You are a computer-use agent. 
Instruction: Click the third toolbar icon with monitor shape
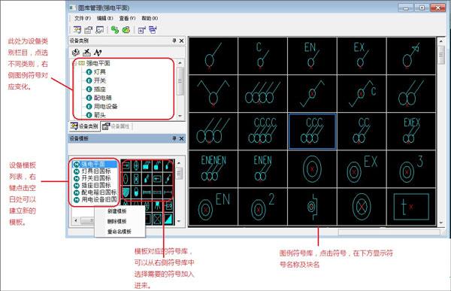pyautogui.click(x=99, y=29)
